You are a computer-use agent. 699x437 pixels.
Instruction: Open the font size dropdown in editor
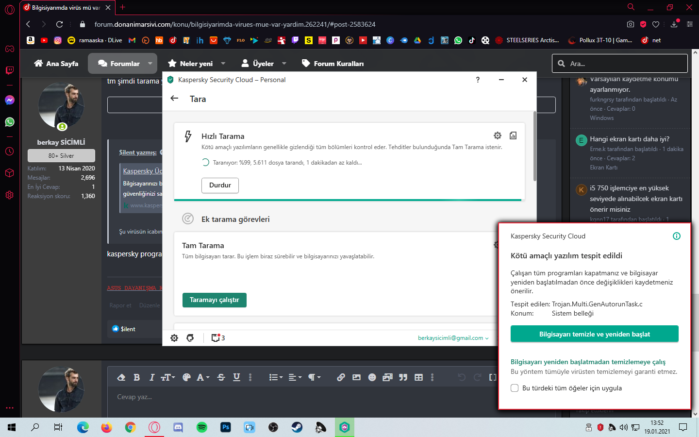(168, 377)
